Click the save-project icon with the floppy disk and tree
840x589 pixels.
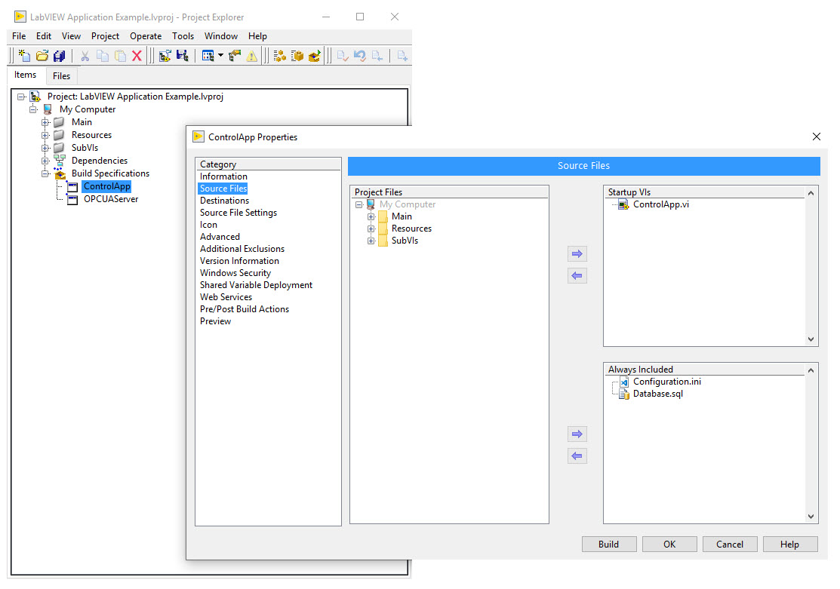click(182, 56)
